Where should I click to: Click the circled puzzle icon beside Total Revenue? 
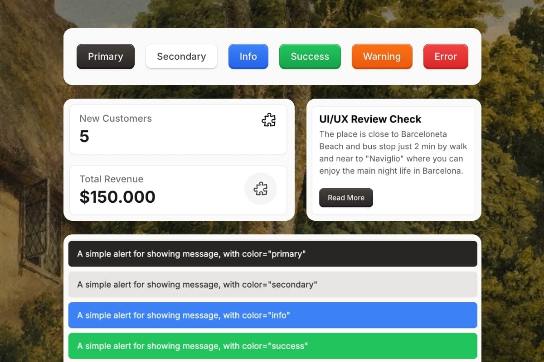pos(260,189)
